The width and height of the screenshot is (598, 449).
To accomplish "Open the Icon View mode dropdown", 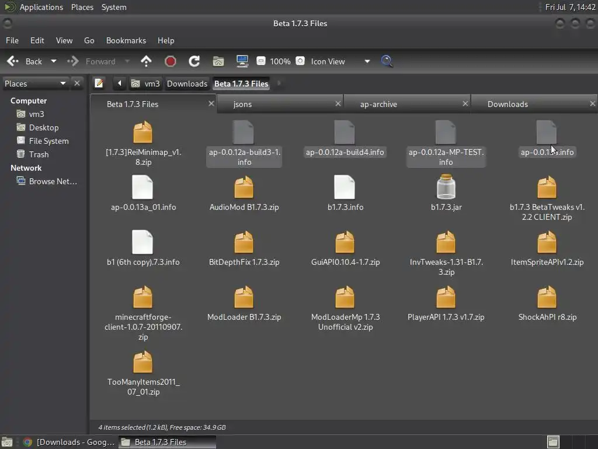I will pyautogui.click(x=340, y=61).
